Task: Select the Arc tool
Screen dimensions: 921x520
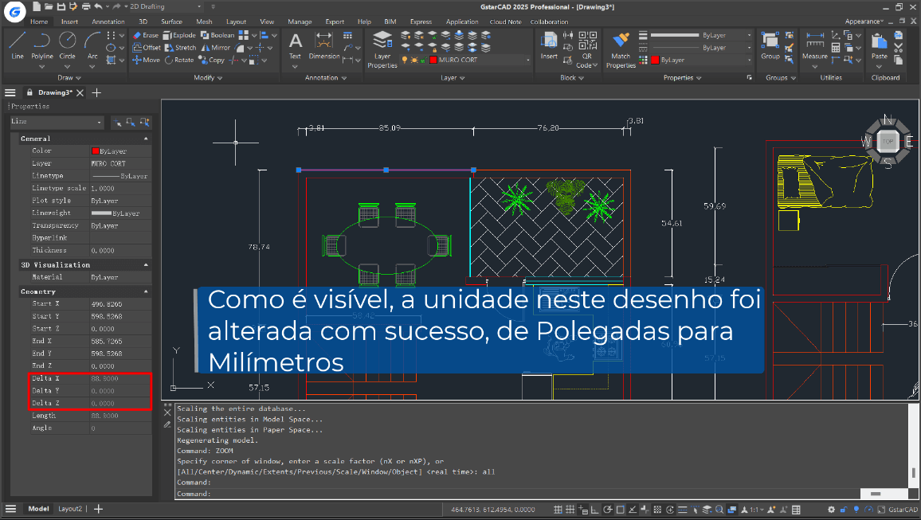Action: (x=92, y=45)
